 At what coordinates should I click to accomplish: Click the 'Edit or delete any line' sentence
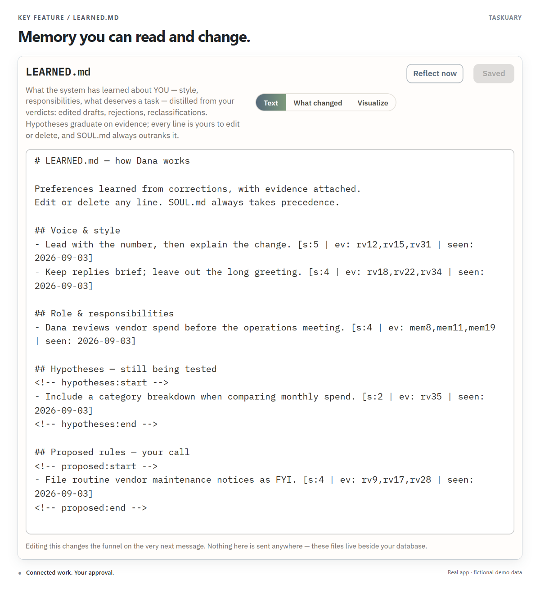187,202
